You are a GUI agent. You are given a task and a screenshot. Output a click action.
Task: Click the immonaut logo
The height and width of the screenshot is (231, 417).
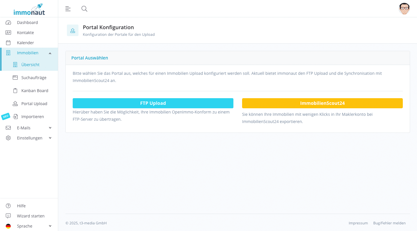29,10
